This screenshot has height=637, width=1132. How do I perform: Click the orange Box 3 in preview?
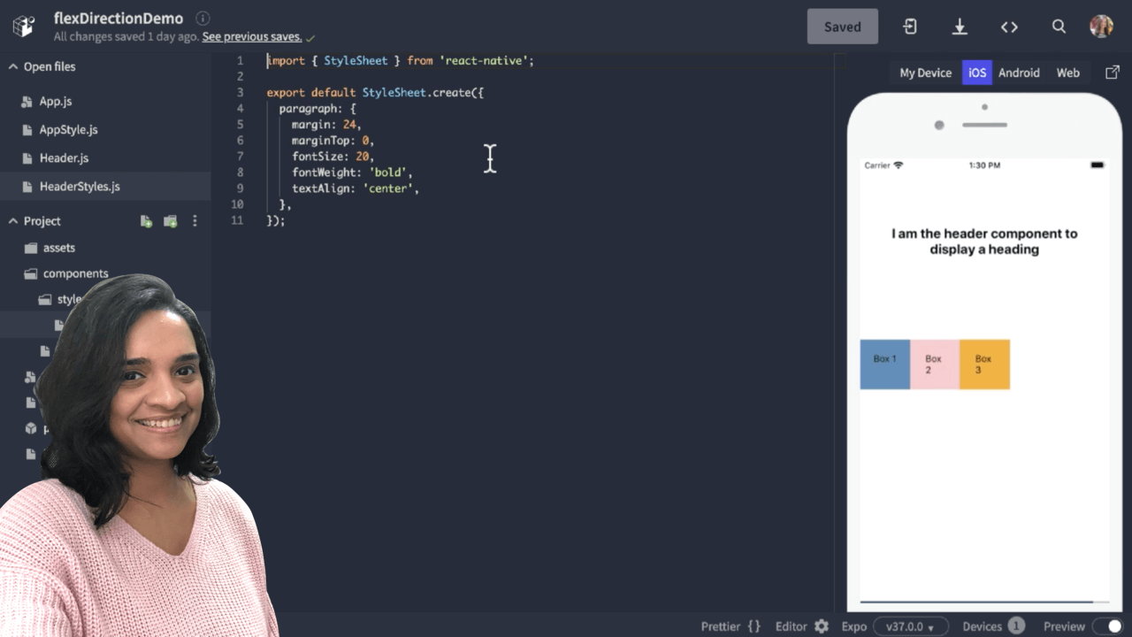click(x=984, y=365)
